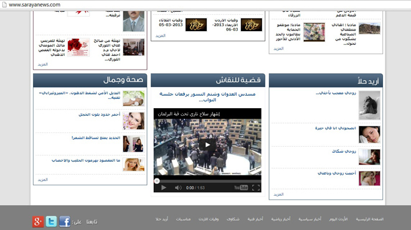Click the small play button in video bar
The width and height of the screenshot is (411, 230).
click(x=164, y=188)
